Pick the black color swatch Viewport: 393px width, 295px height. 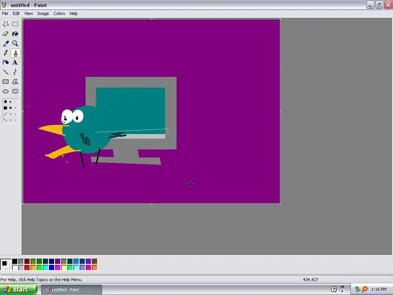pyautogui.click(x=15, y=262)
